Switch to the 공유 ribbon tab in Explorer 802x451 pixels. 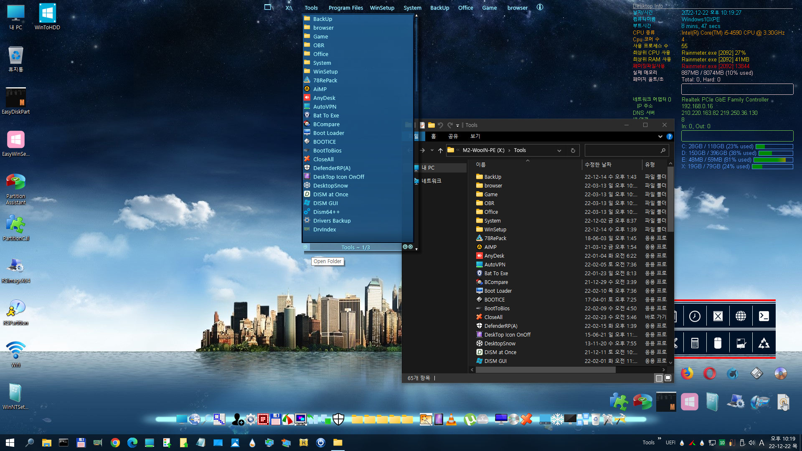pyautogui.click(x=453, y=136)
